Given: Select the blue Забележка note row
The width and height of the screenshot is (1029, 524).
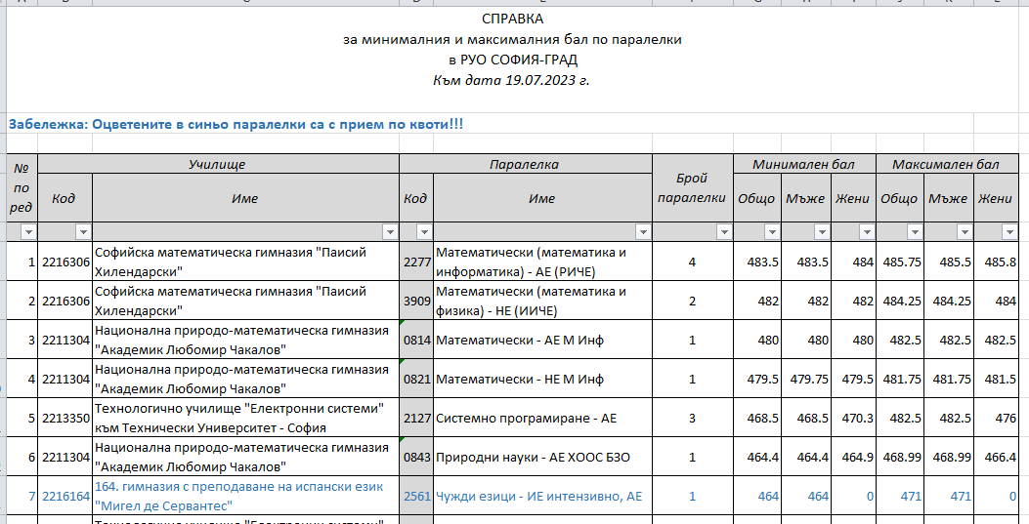Looking at the screenshot, I should coord(235,124).
